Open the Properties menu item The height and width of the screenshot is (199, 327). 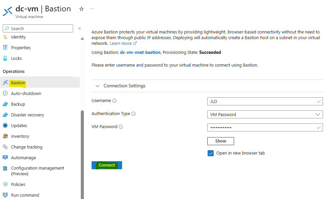click(x=21, y=47)
